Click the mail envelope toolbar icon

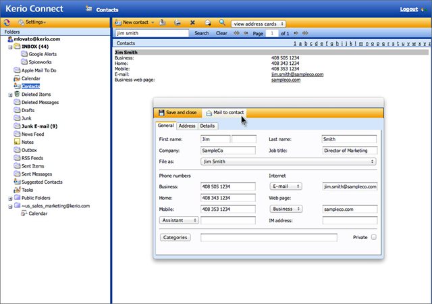point(208,22)
